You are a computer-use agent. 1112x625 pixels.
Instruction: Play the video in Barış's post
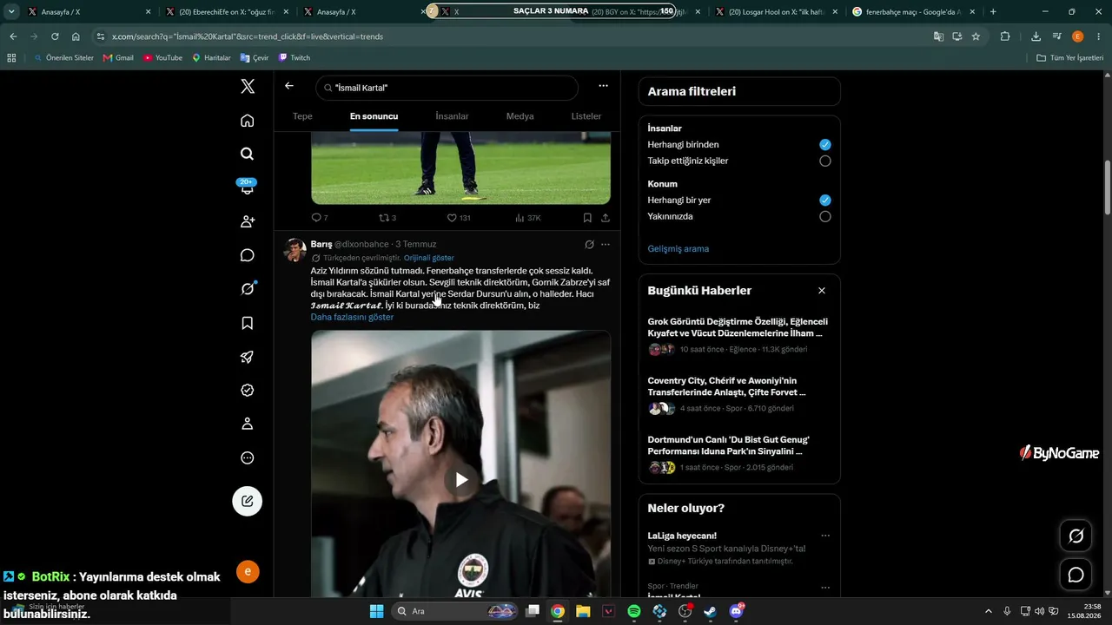click(461, 480)
